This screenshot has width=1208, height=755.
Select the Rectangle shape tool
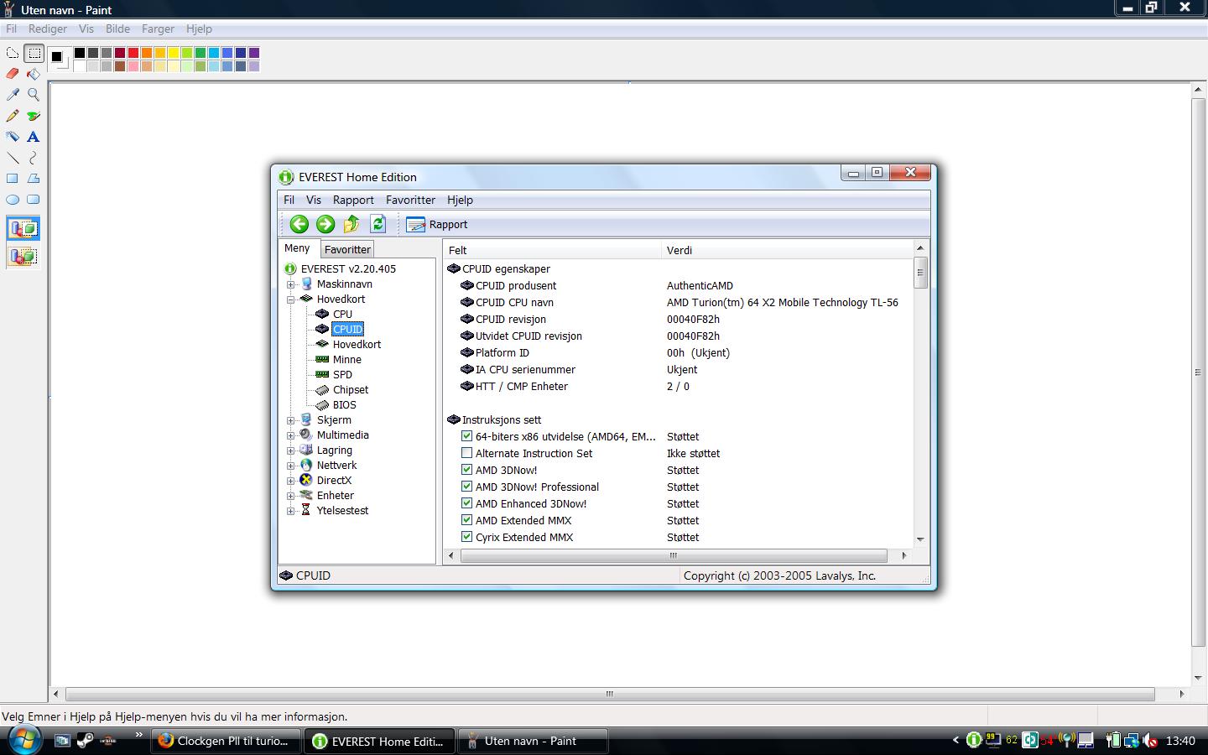tap(13, 179)
